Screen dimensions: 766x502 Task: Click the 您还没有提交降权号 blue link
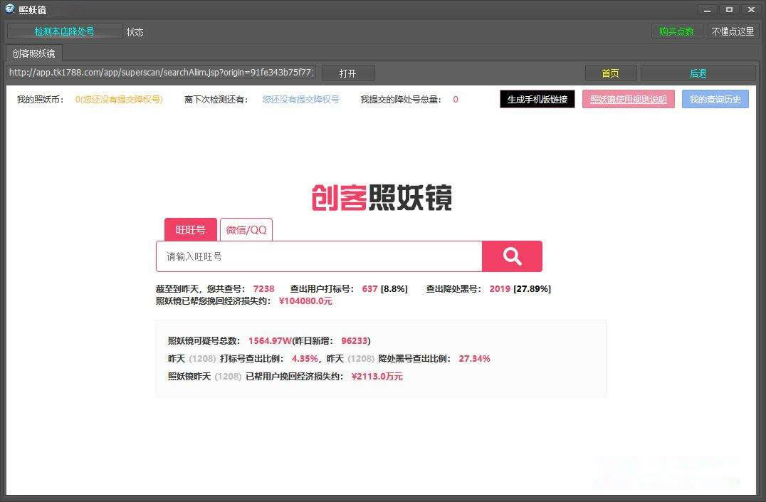(x=300, y=99)
